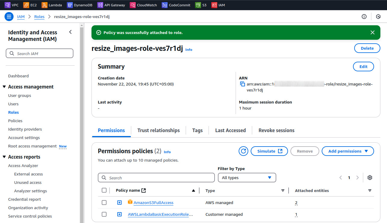Open User groups in sidebar
Image resolution: width=387 pixels, height=223 pixels.
pyautogui.click(x=20, y=95)
